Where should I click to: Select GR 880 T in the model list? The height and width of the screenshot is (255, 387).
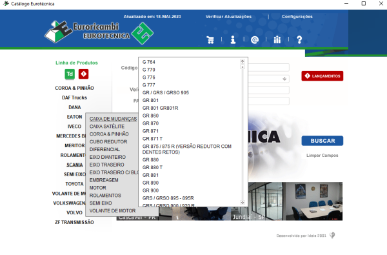152,167
